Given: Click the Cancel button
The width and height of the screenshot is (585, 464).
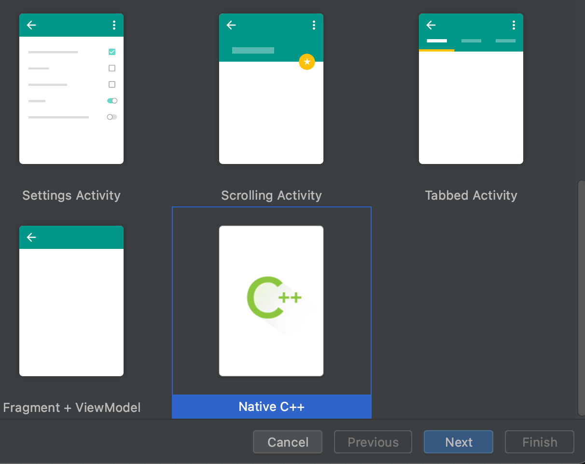Looking at the screenshot, I should point(288,442).
